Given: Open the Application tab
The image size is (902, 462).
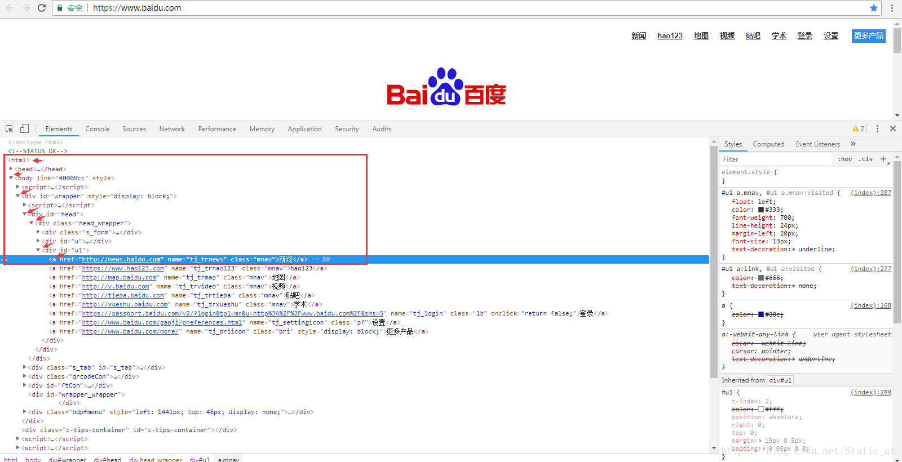Looking at the screenshot, I should tap(304, 129).
